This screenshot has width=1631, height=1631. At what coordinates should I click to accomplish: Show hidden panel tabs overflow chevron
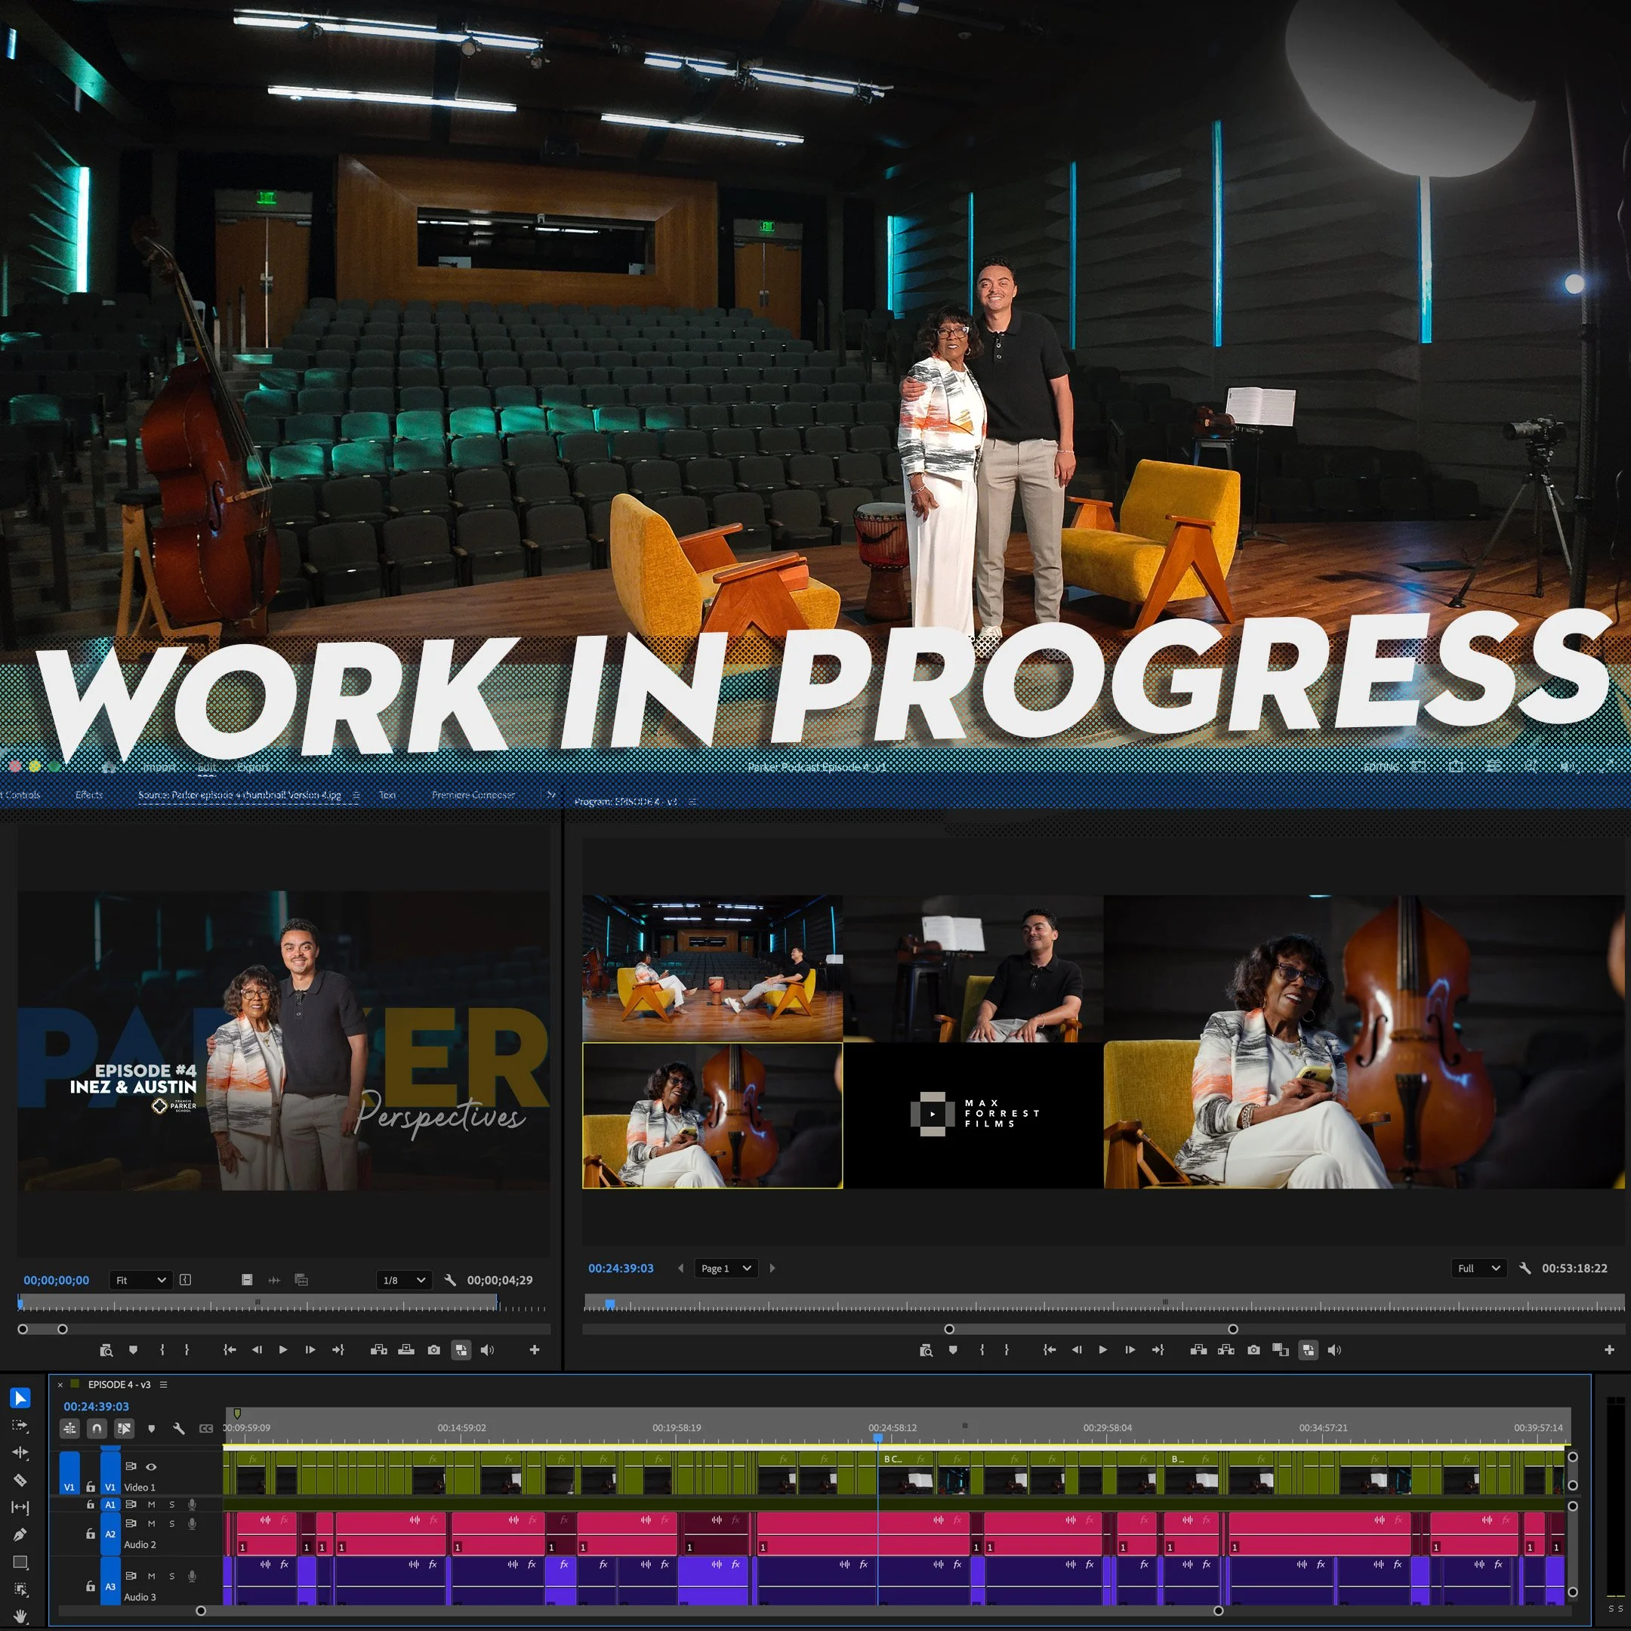(x=551, y=795)
